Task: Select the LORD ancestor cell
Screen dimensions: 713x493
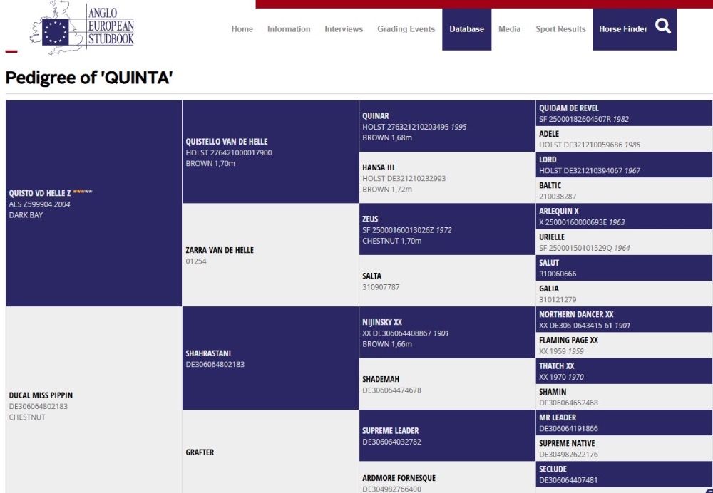Action: coord(624,165)
